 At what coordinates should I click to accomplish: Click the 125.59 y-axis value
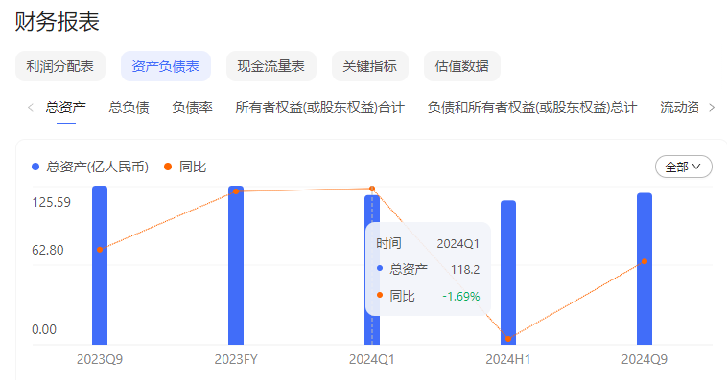pos(51,202)
